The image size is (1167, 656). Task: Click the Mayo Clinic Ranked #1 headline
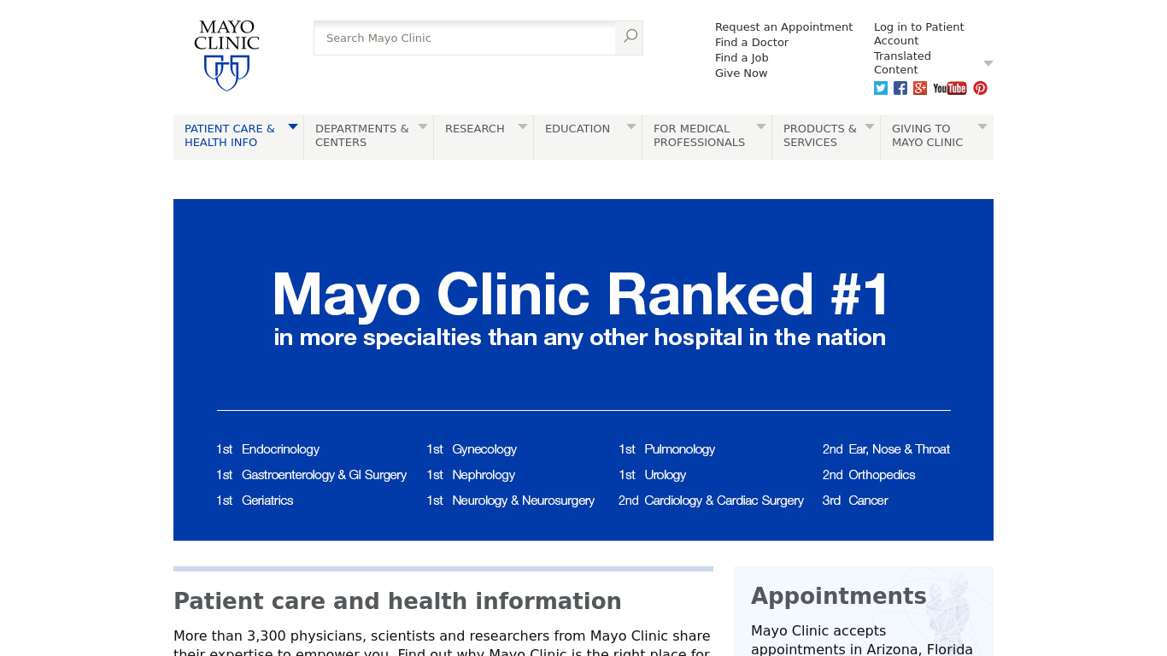[581, 295]
